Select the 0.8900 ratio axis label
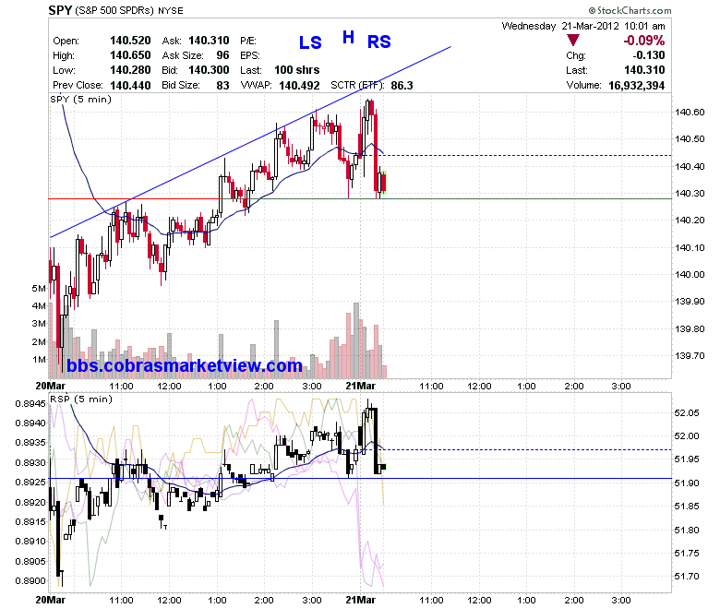The width and height of the screenshot is (720, 608). [x=30, y=581]
